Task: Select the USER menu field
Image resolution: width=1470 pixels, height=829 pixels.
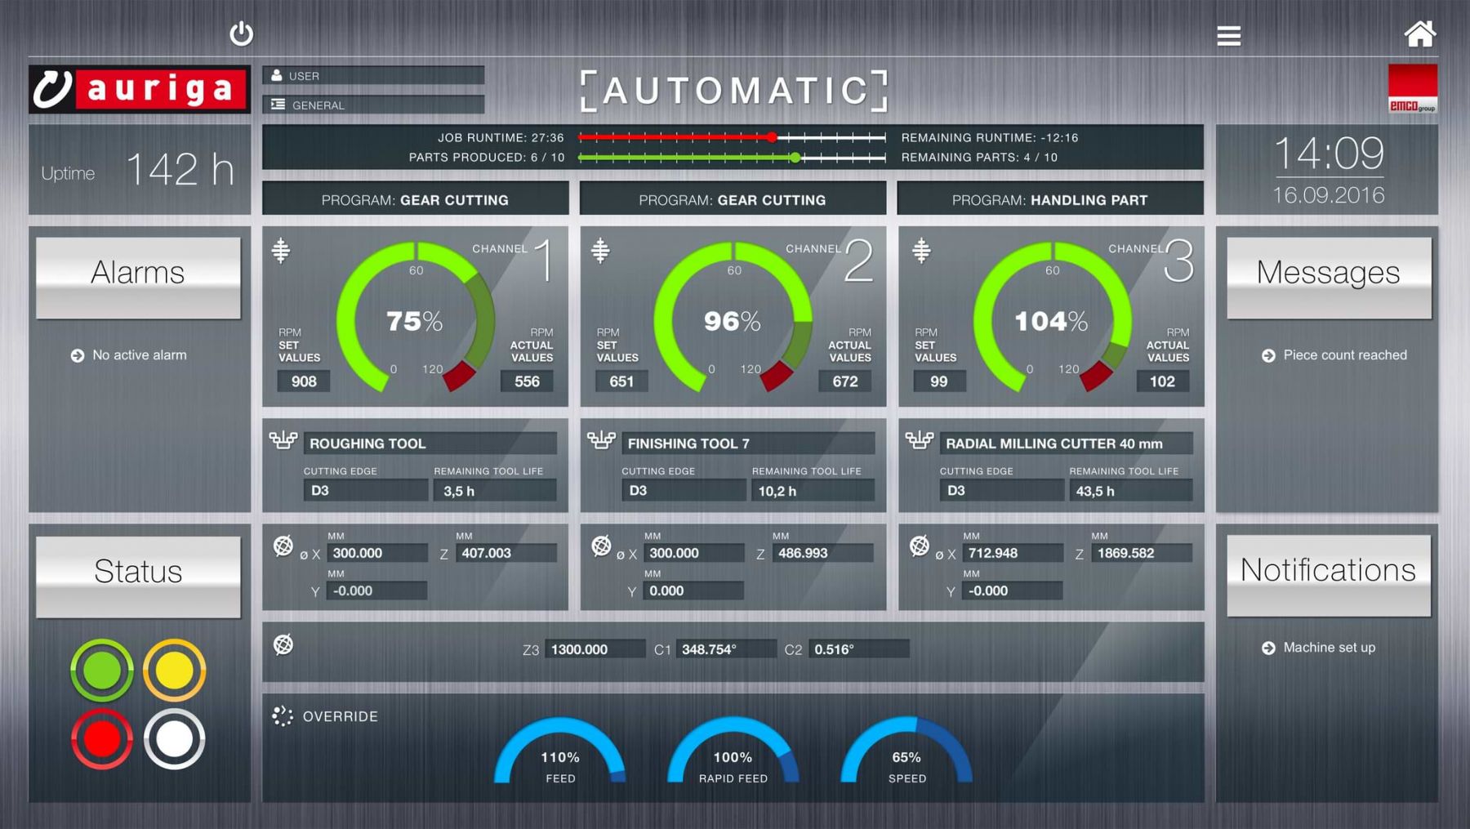Action: 373,76
